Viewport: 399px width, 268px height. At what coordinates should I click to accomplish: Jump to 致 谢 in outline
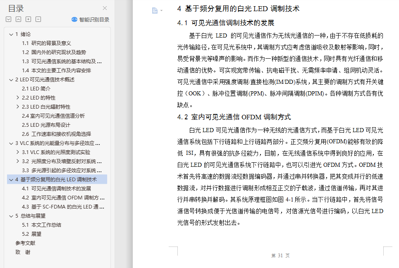[23, 252]
